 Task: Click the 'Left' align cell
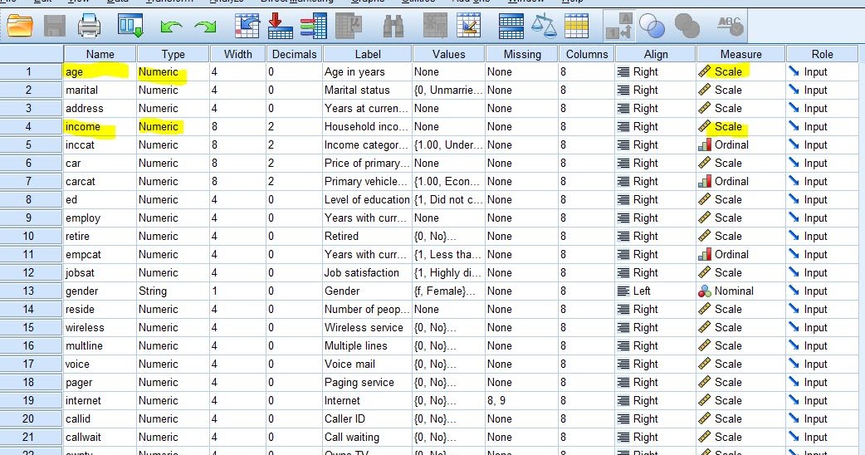coord(655,291)
